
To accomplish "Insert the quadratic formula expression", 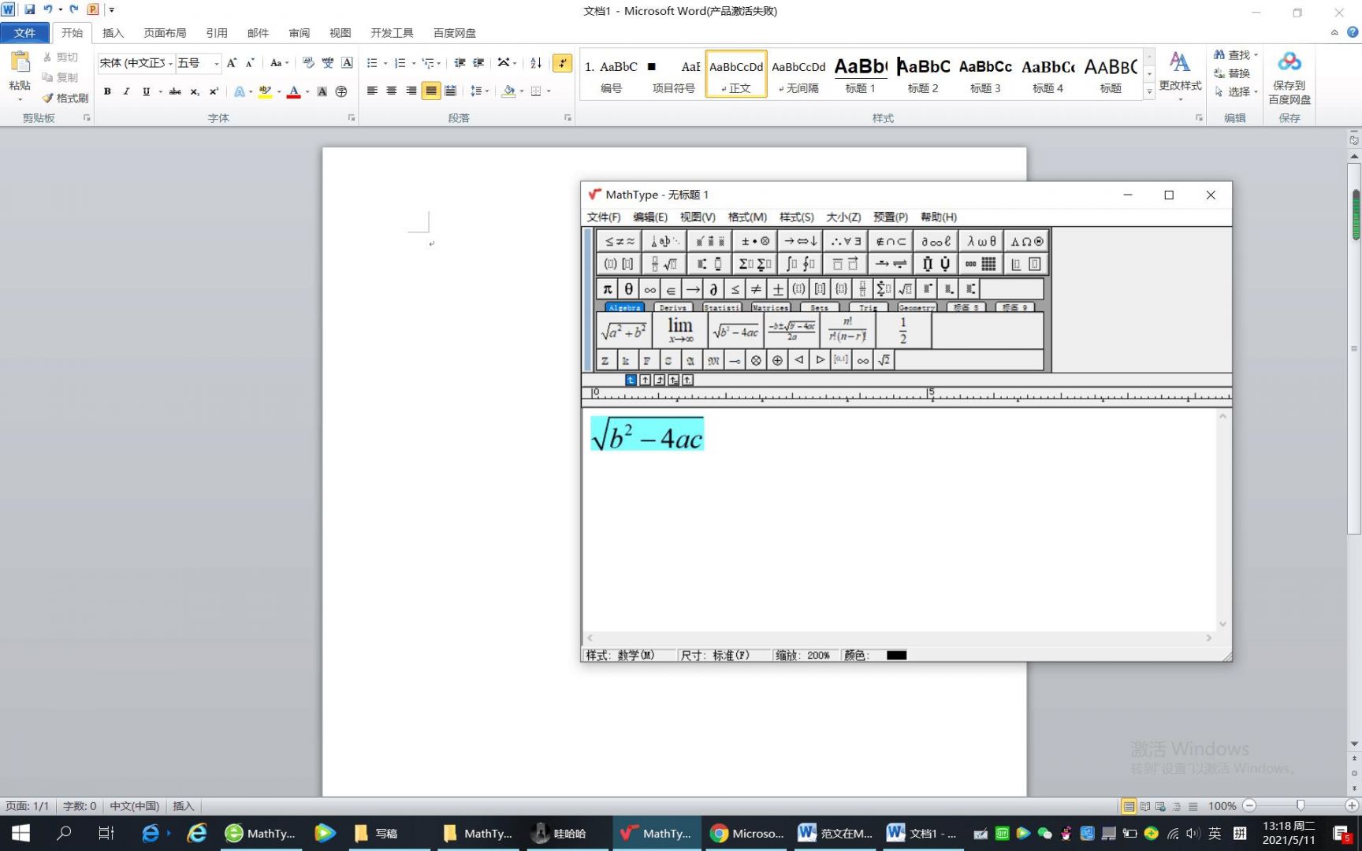I will (x=791, y=331).
